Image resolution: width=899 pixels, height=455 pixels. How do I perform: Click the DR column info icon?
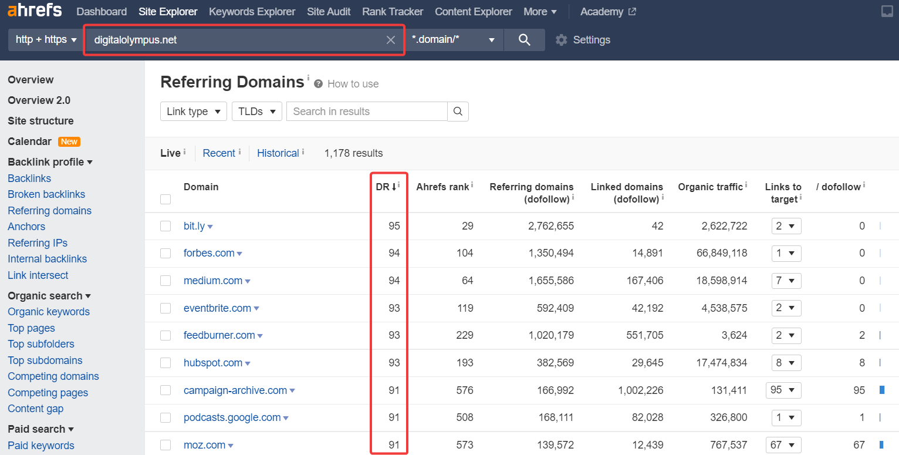pyautogui.click(x=400, y=185)
